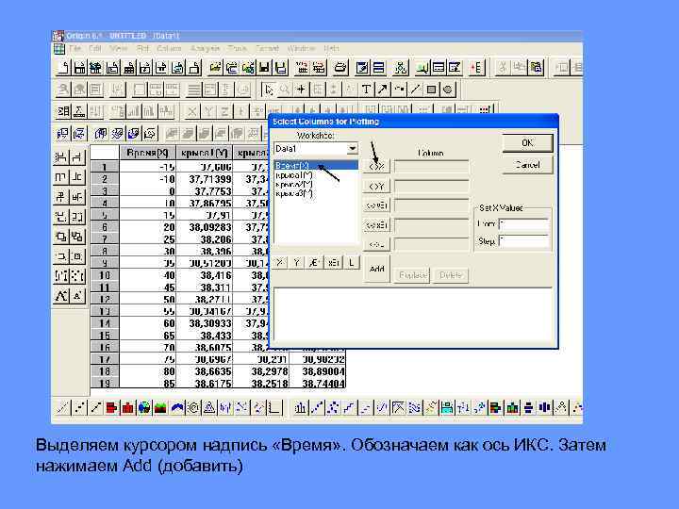Select worksheet row header 10
Viewport: 679px width, 509px height.
pos(105,275)
